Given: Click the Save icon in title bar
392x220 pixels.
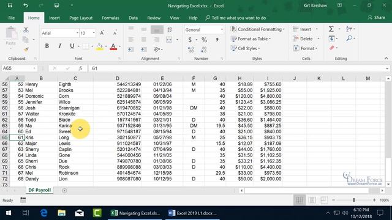Looking at the screenshot, I should pyautogui.click(x=10, y=5).
